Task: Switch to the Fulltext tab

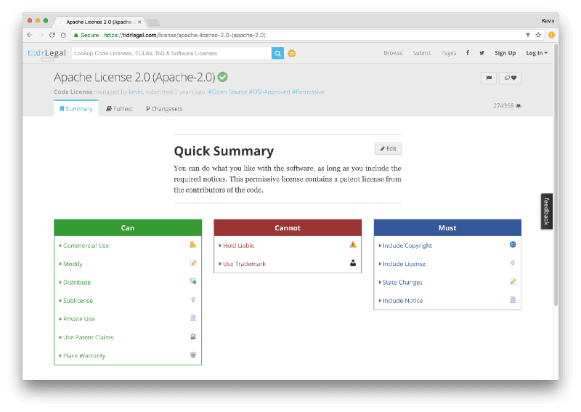Action: click(119, 109)
